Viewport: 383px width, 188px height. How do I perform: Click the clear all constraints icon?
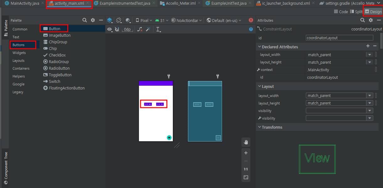click(x=140, y=29)
